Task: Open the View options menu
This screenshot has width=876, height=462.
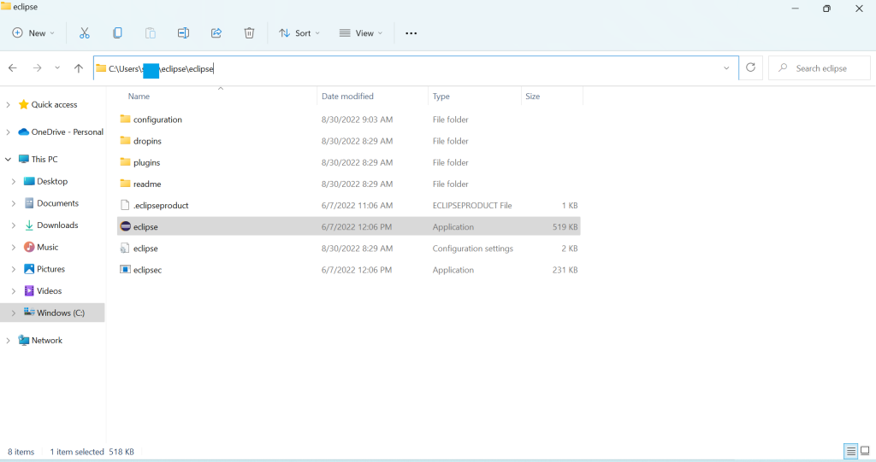Action: point(361,33)
